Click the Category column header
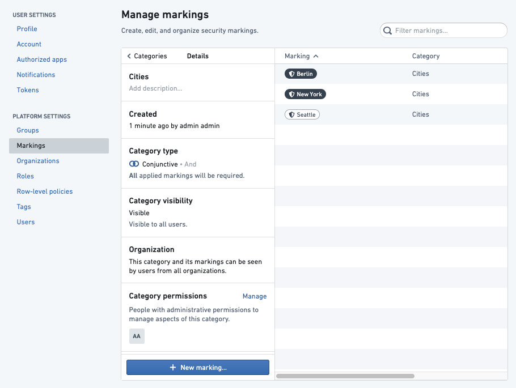 click(x=426, y=56)
